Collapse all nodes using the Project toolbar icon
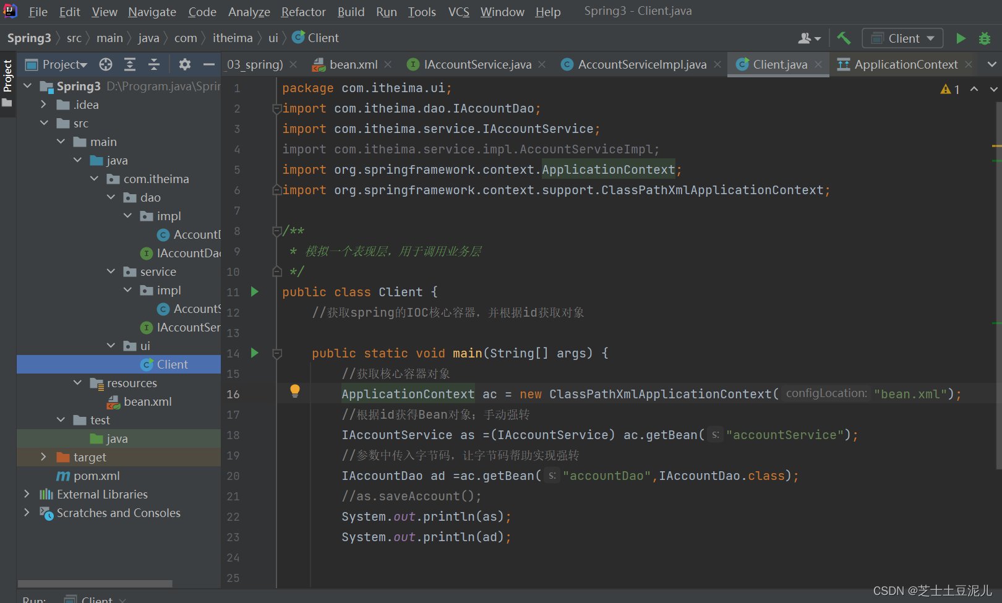 pyautogui.click(x=154, y=64)
